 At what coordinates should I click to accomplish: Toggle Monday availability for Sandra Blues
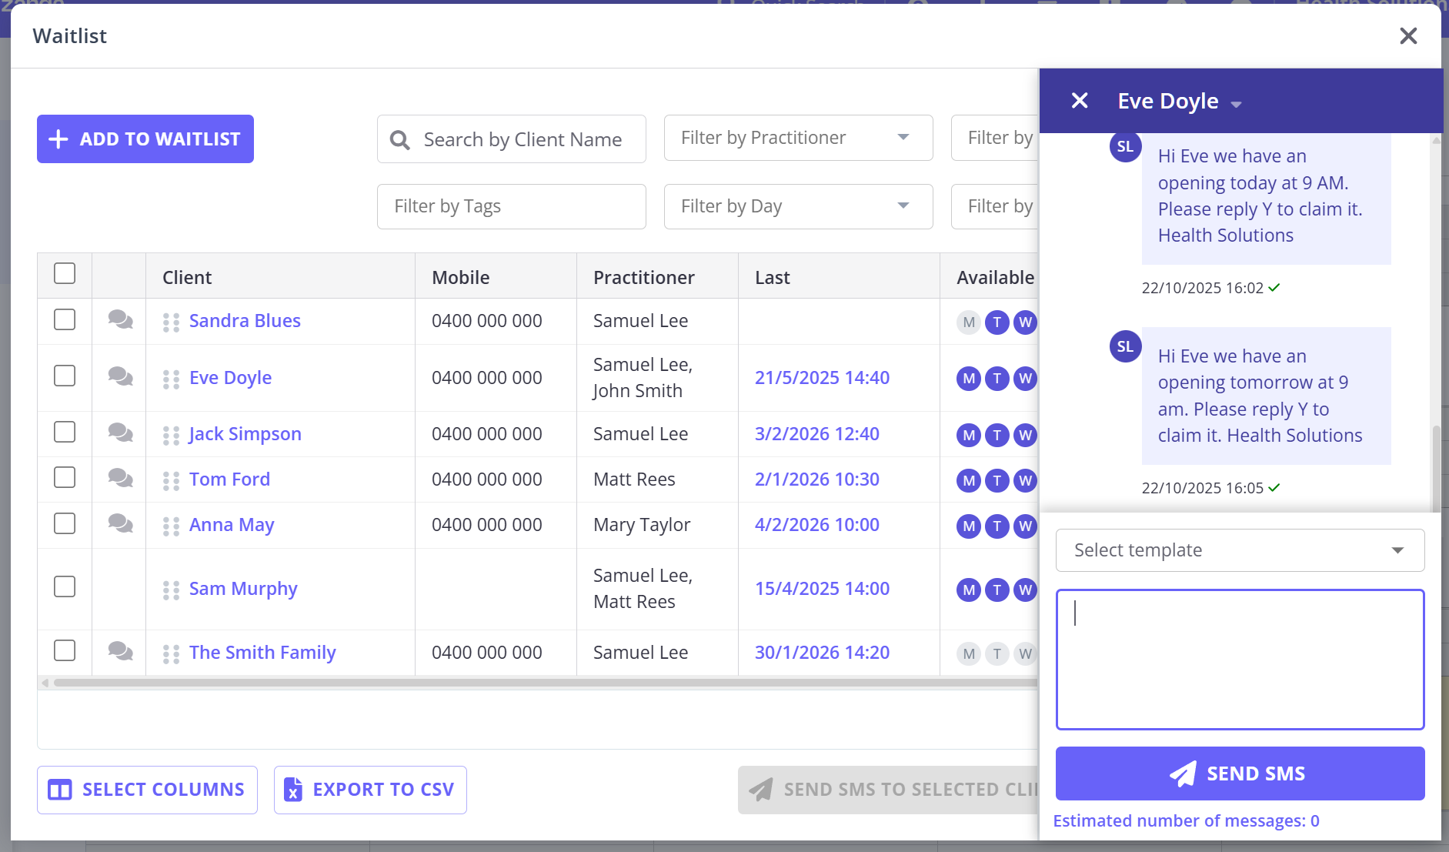[969, 322]
